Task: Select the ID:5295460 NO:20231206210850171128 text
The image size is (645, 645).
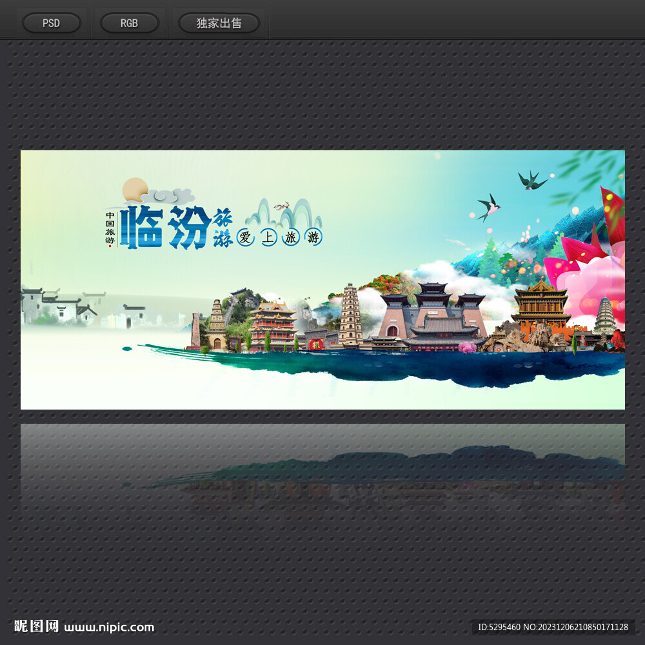Action: 553,627
